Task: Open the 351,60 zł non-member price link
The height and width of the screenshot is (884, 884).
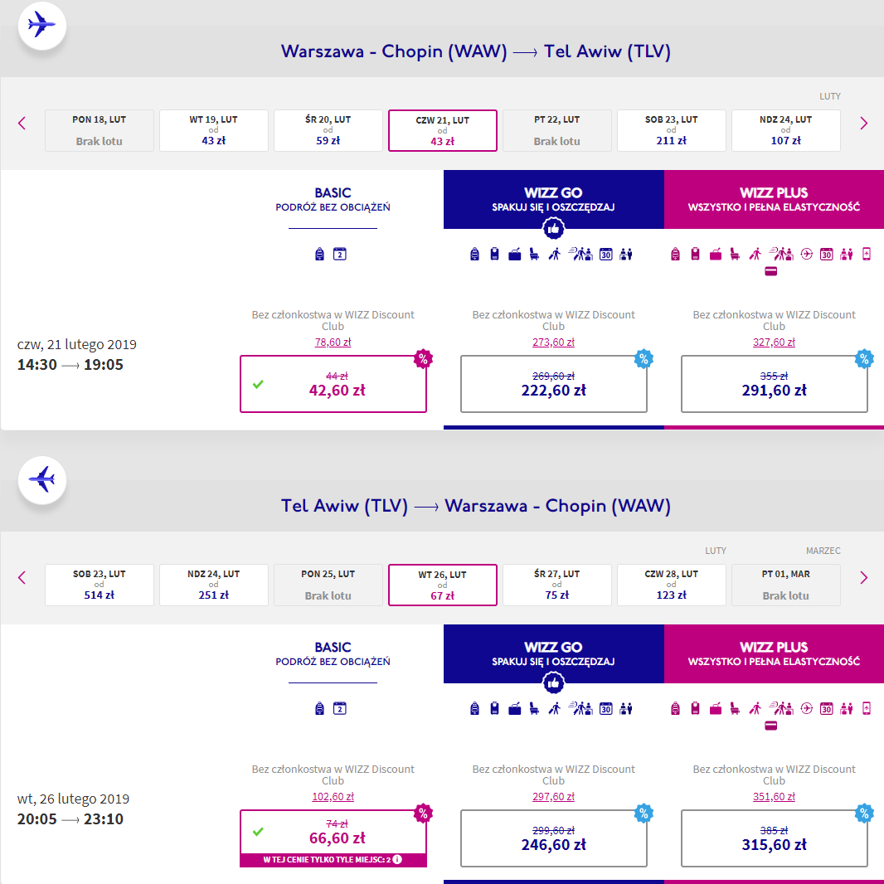Action: point(774,796)
